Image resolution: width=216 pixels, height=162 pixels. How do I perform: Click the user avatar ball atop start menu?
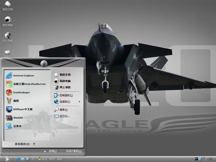(44, 63)
